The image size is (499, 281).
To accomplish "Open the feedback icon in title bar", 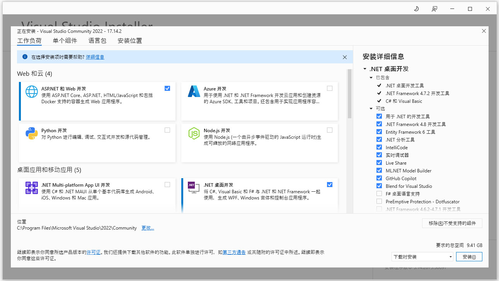I will tap(434, 9).
